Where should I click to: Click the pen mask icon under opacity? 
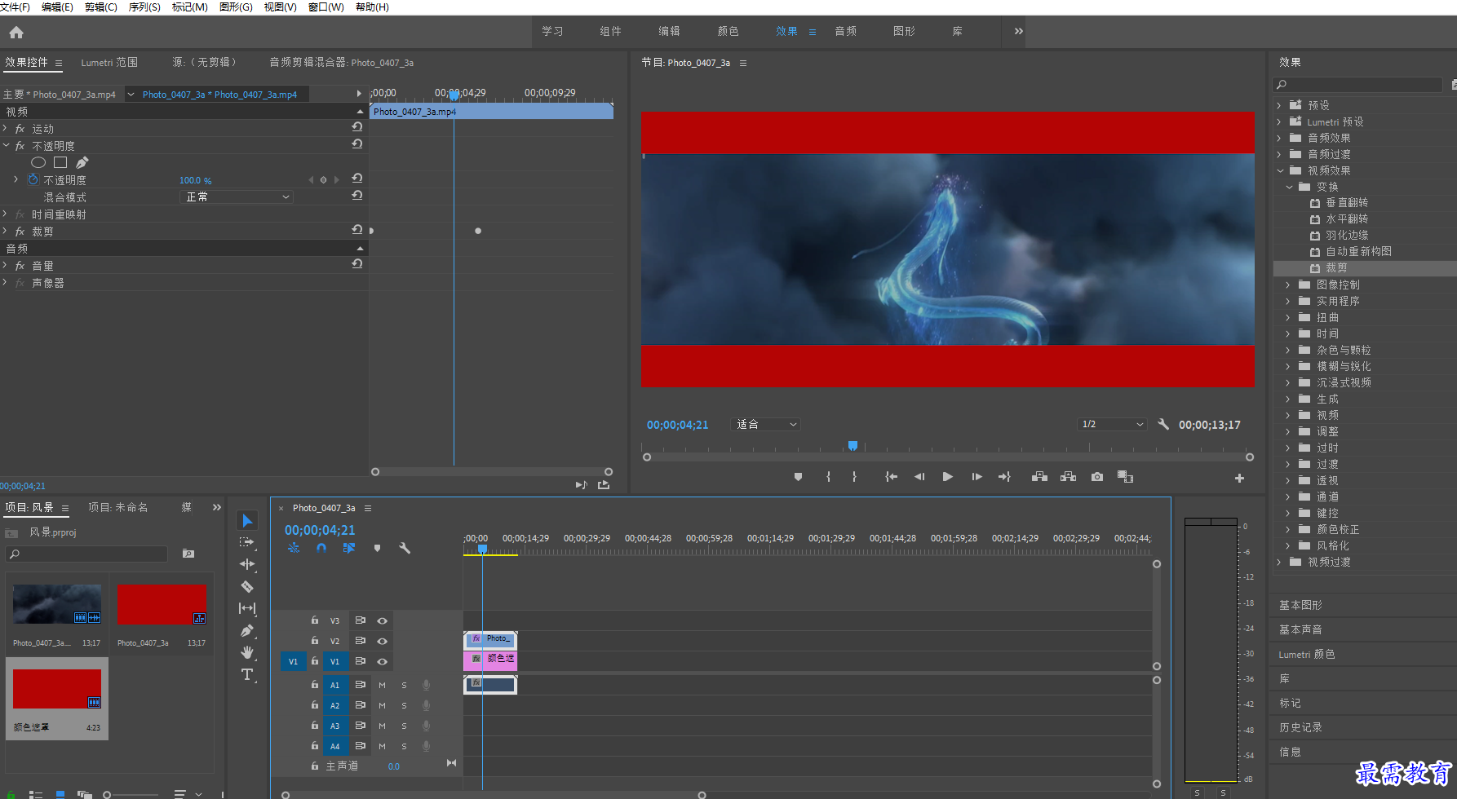[x=82, y=162]
